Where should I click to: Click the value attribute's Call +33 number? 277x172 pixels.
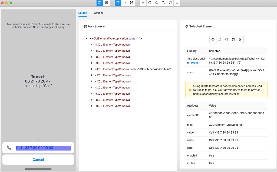pyautogui.click(x=223, y=133)
